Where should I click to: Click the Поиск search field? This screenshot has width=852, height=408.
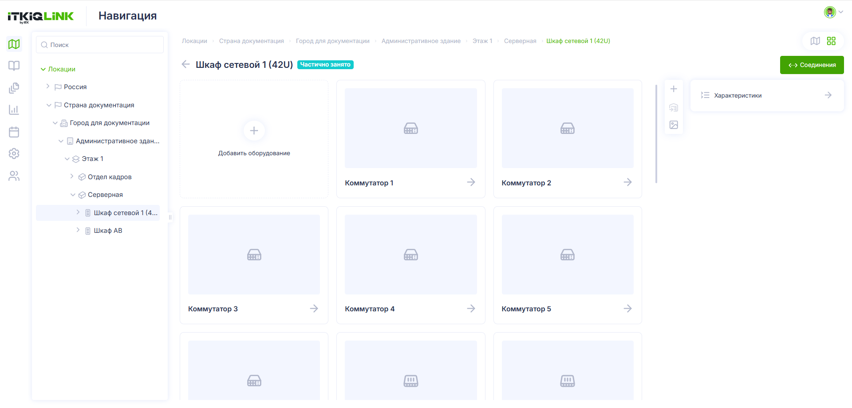(x=100, y=45)
